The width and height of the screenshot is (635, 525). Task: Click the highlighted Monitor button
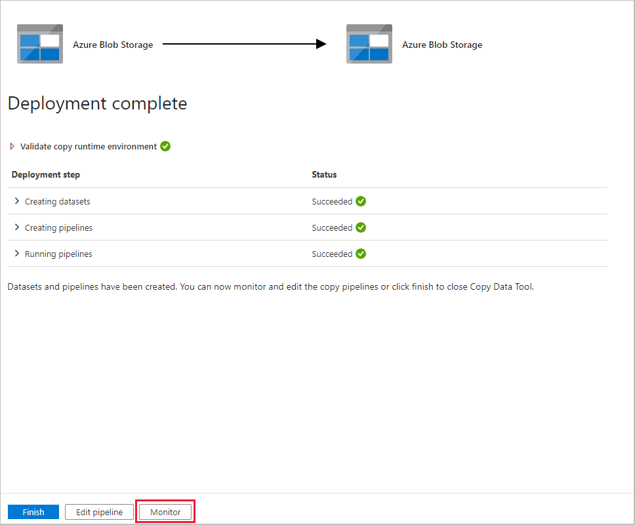click(x=165, y=511)
